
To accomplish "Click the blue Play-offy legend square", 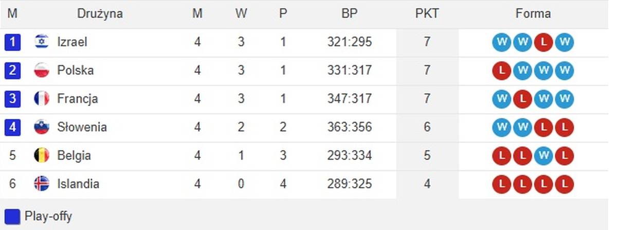I will point(12,216).
